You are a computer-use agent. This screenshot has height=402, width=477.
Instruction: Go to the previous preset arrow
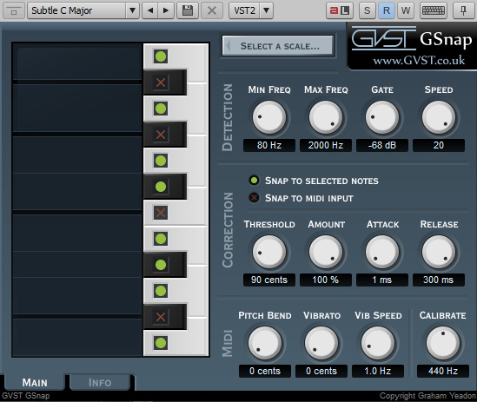pyautogui.click(x=150, y=11)
